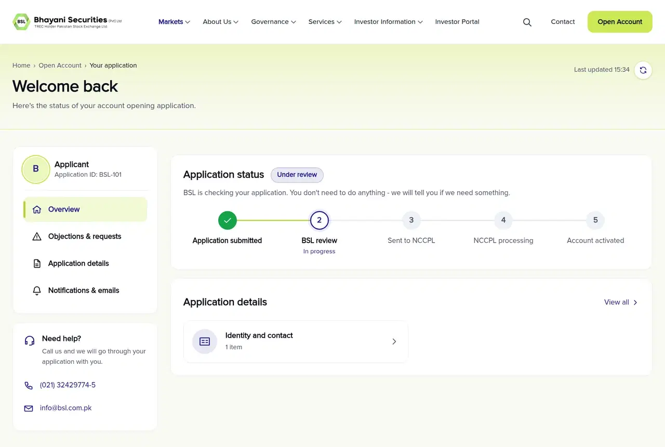Click the bell icon for Notifications
This screenshot has width=665, height=447.
coord(37,291)
